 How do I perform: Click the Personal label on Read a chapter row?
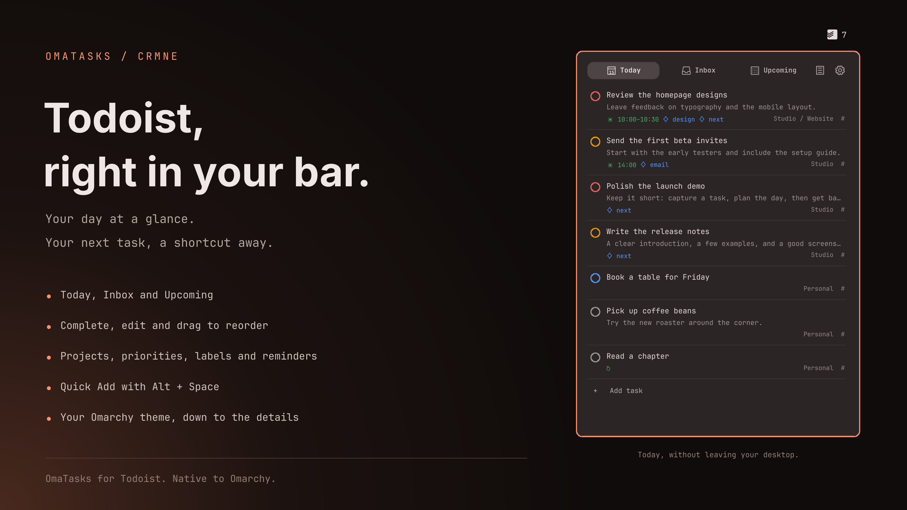(818, 368)
